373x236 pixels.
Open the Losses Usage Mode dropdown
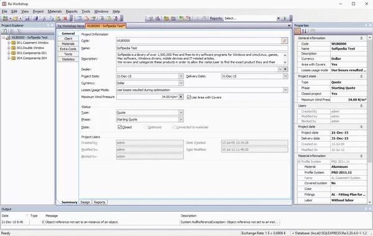285,90
